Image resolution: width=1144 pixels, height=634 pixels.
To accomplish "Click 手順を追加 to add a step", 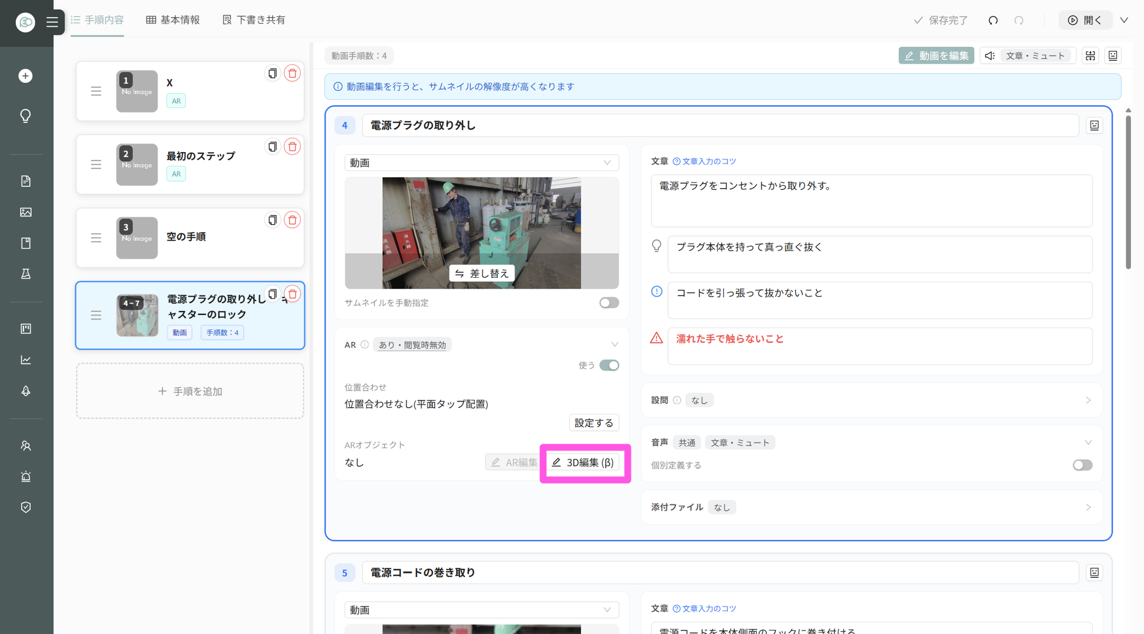I will (x=190, y=391).
